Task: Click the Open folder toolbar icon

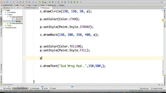Action: pos(2,2)
